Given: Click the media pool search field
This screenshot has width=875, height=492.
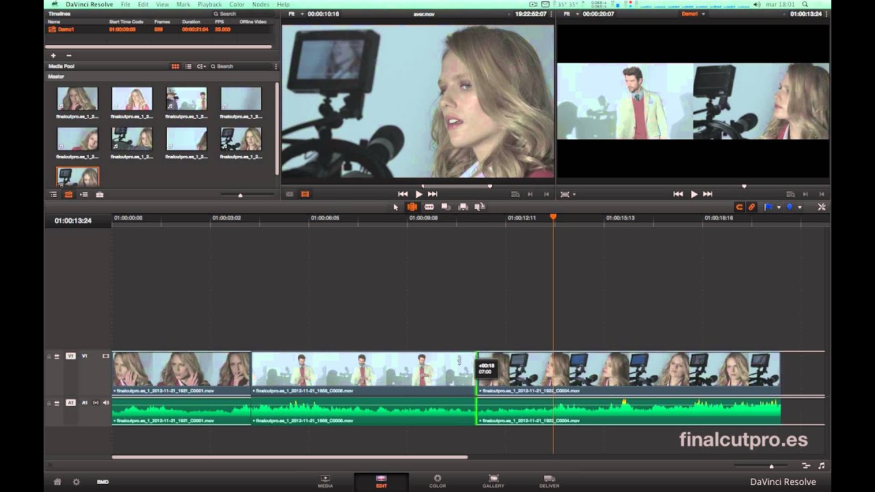Looking at the screenshot, I should (x=239, y=66).
